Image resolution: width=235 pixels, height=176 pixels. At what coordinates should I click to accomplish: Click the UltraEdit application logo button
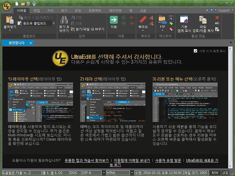pos(7,6)
